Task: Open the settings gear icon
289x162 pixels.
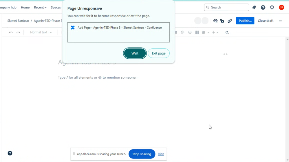Action: click(272, 7)
